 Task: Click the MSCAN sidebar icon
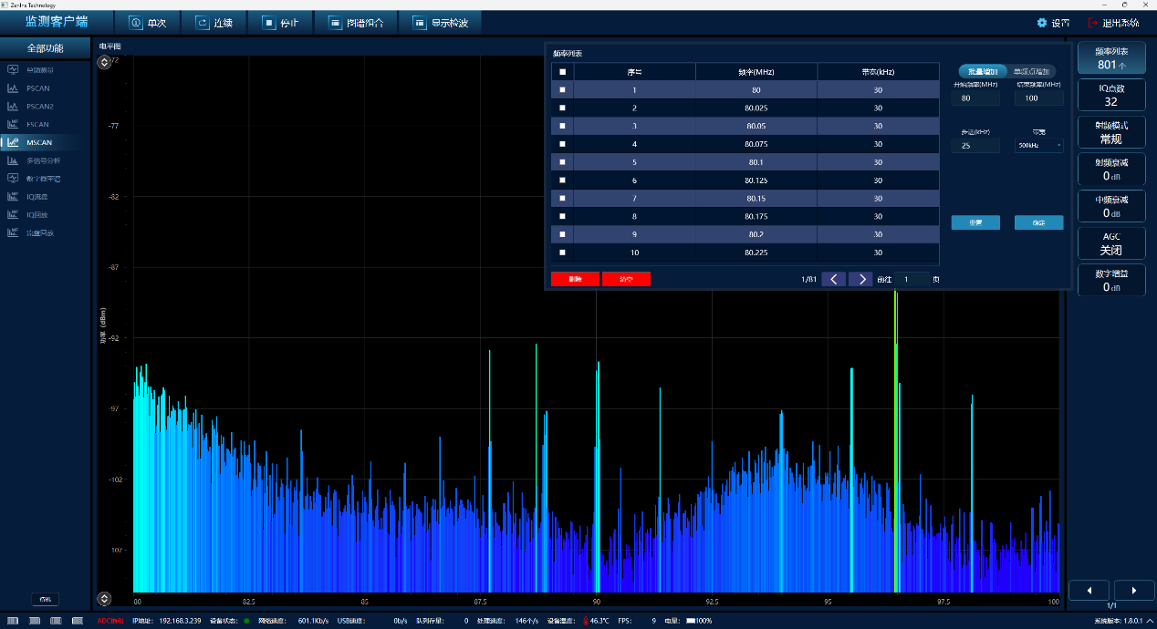point(13,142)
